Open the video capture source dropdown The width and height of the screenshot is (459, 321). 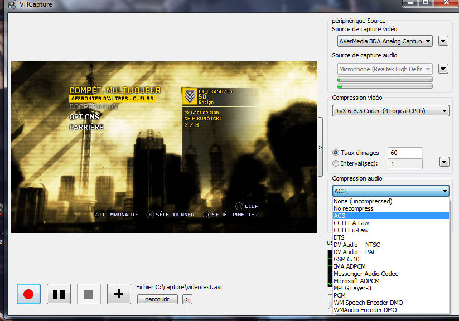385,41
